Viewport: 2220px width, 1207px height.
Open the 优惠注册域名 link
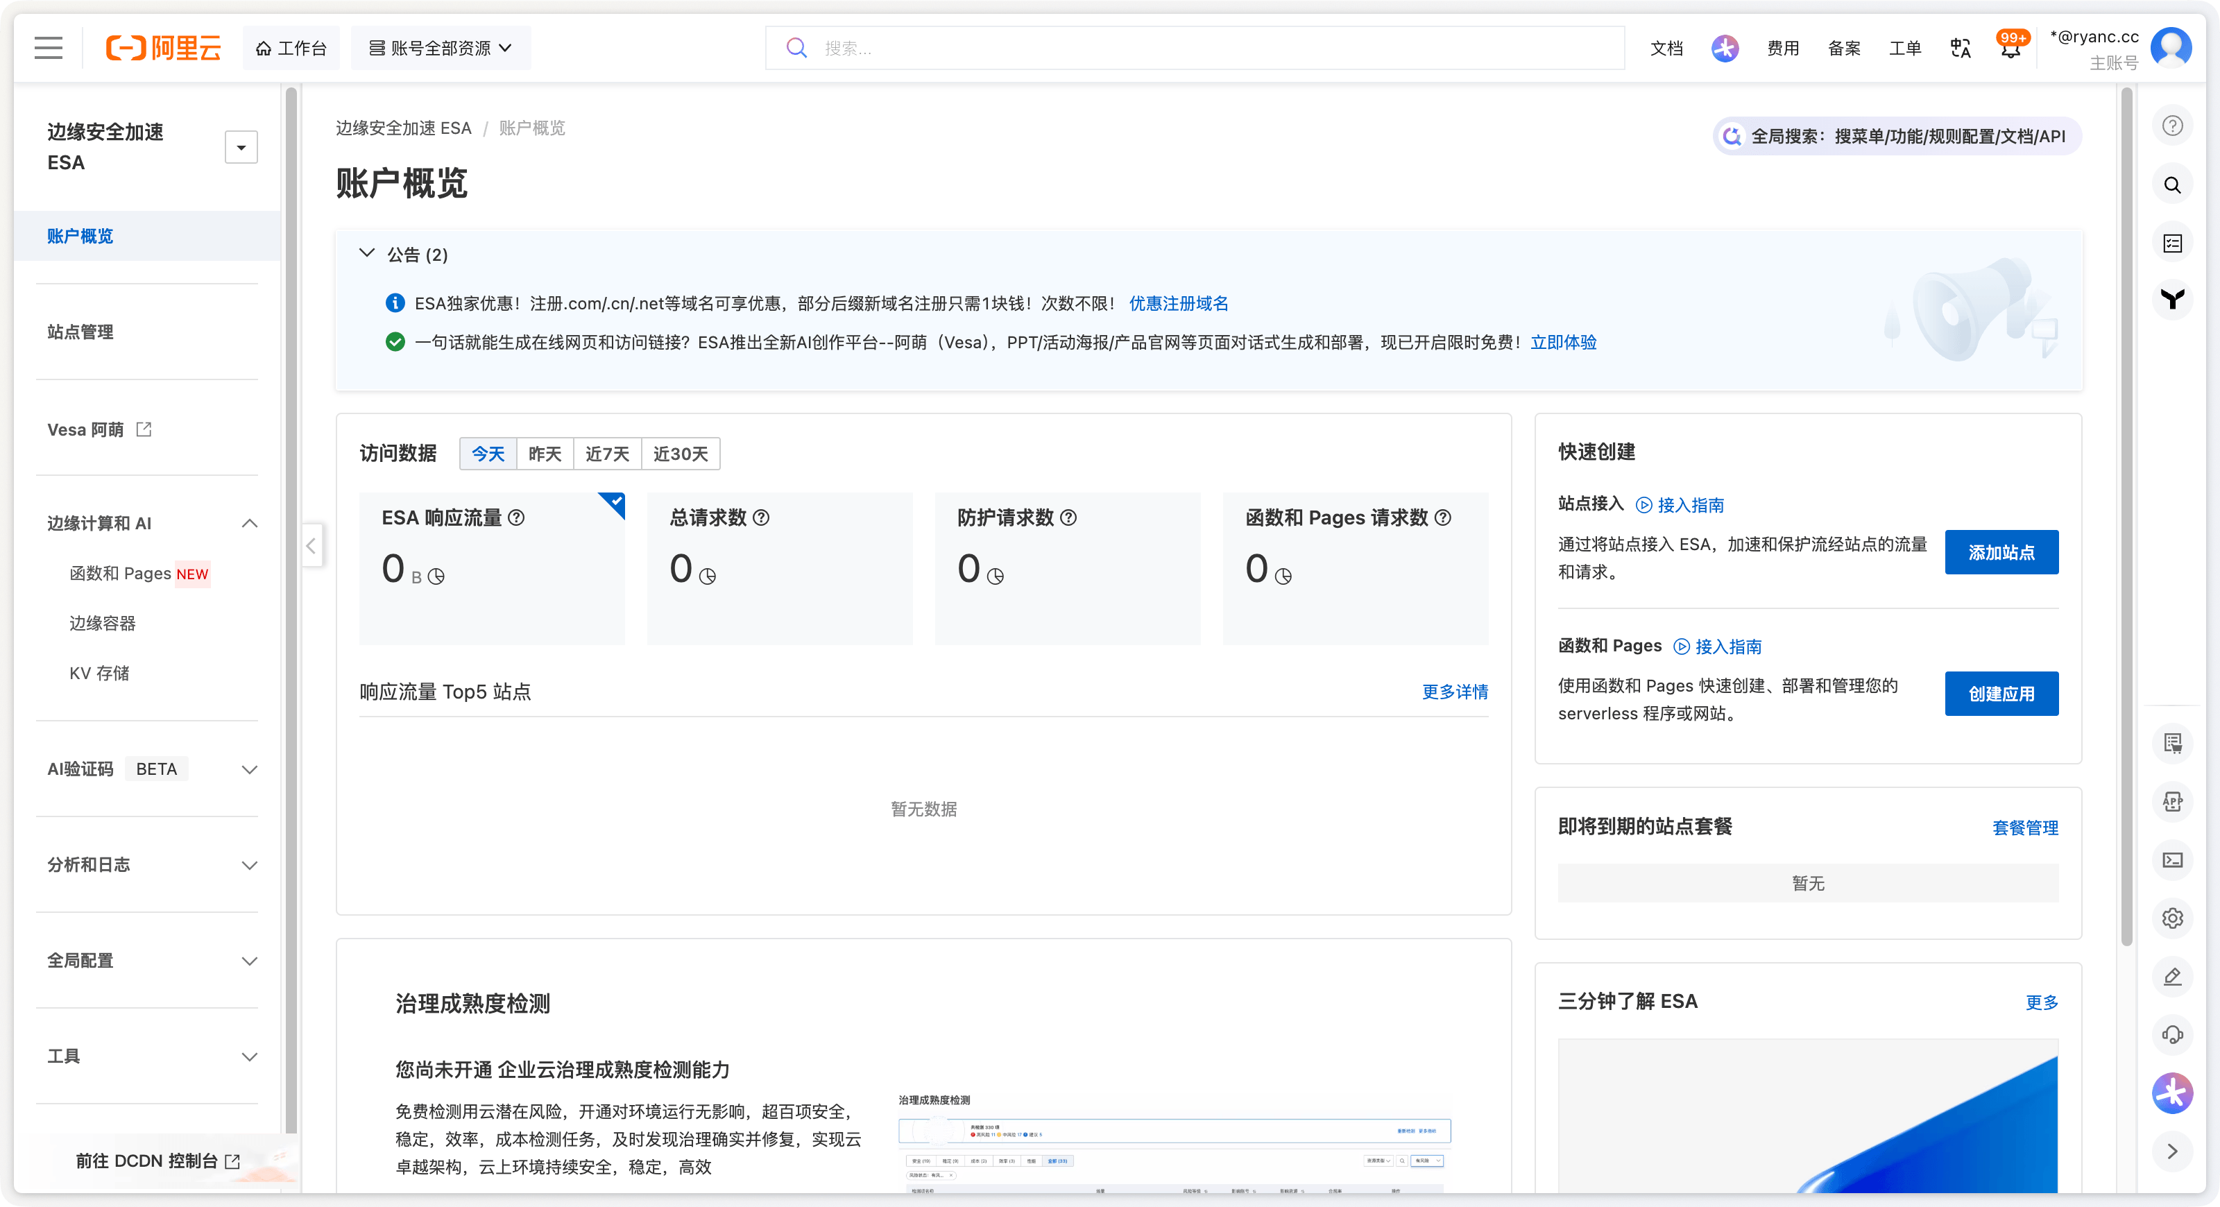tap(1178, 303)
